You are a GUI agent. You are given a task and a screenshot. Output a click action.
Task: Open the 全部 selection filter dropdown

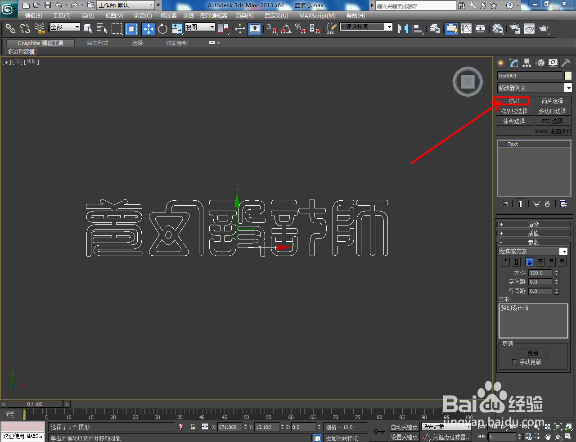[x=65, y=27]
